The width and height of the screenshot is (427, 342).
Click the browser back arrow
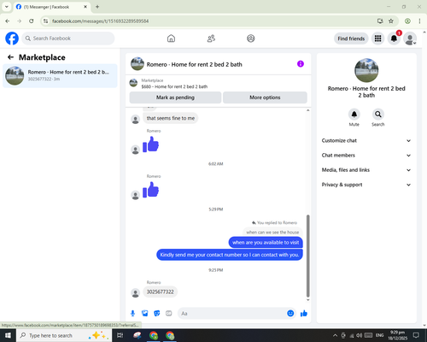click(8, 21)
